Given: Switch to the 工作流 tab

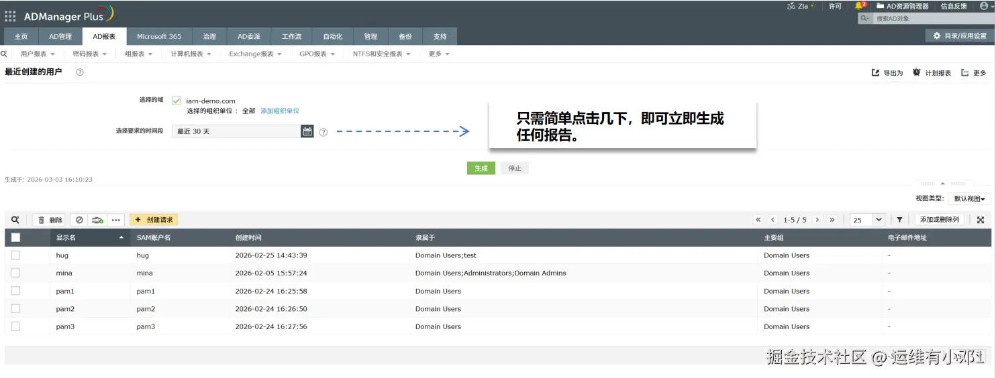Looking at the screenshot, I should pyautogui.click(x=292, y=36).
